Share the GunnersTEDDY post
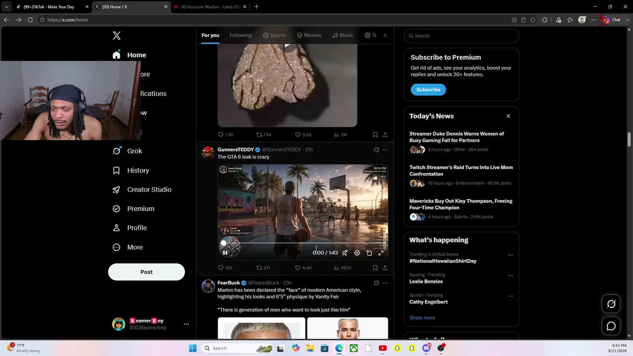This screenshot has height=356, width=633. tap(385, 267)
